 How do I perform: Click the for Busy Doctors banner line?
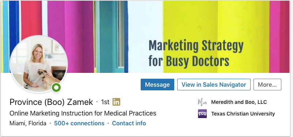tap(189, 61)
